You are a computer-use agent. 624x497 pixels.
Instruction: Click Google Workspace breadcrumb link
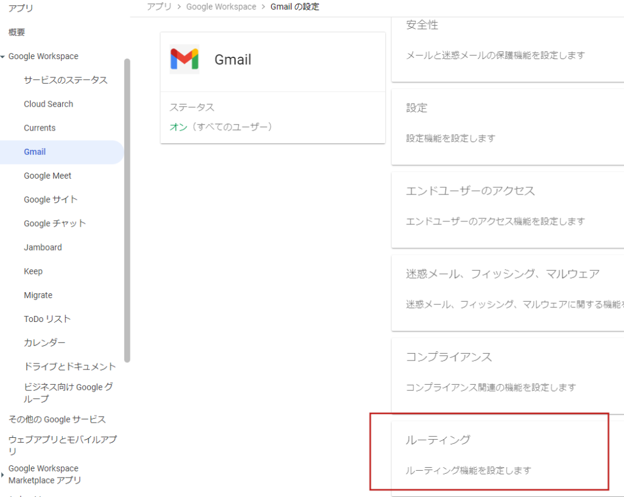[221, 7]
